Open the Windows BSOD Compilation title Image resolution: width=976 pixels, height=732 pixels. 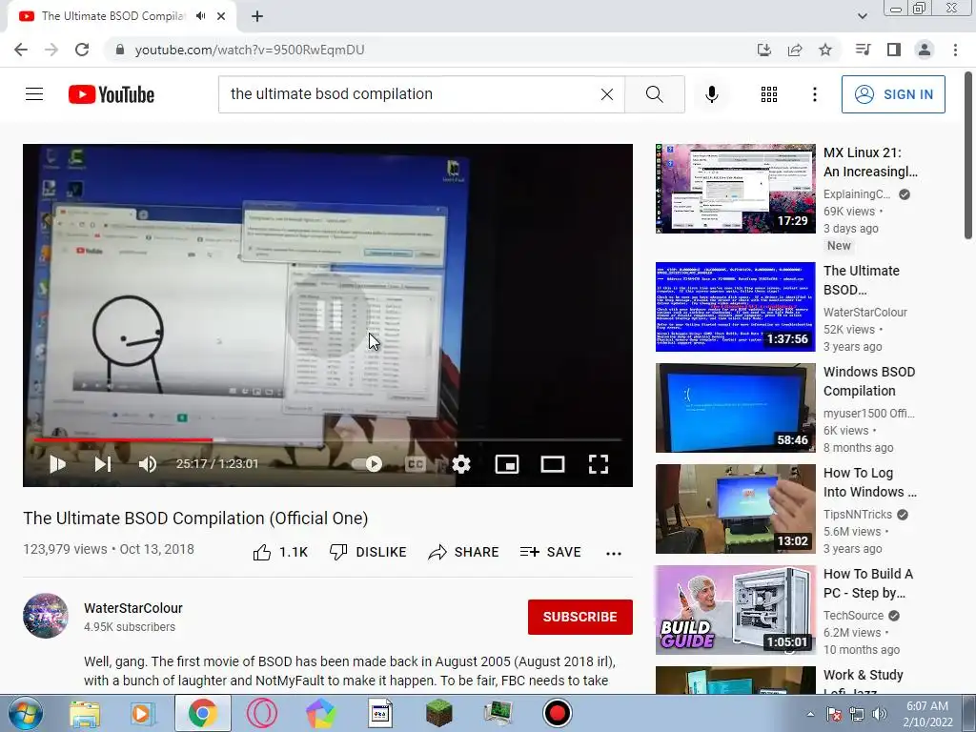click(869, 381)
